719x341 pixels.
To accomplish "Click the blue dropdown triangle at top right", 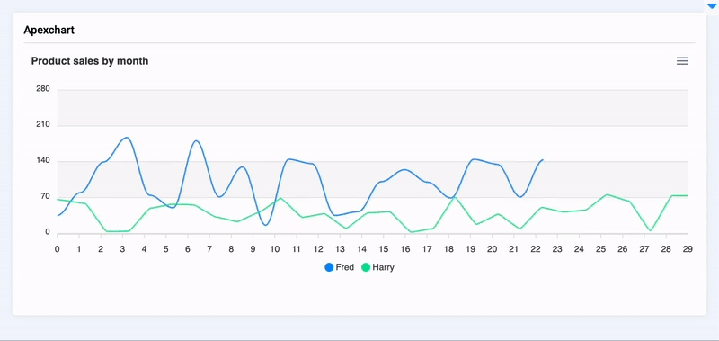I will (711, 6).
